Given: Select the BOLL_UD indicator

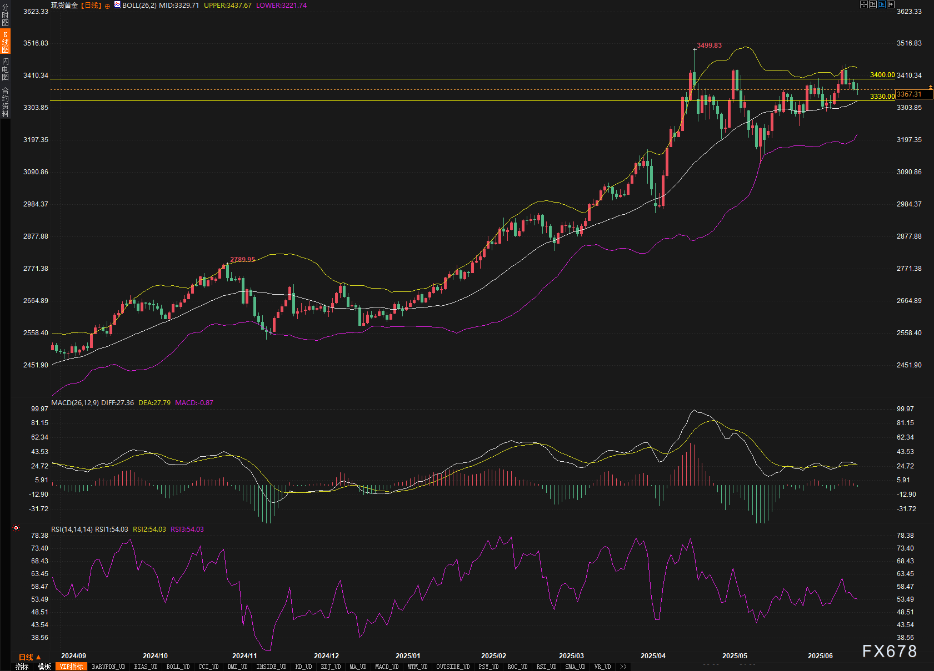Looking at the screenshot, I should (178, 667).
